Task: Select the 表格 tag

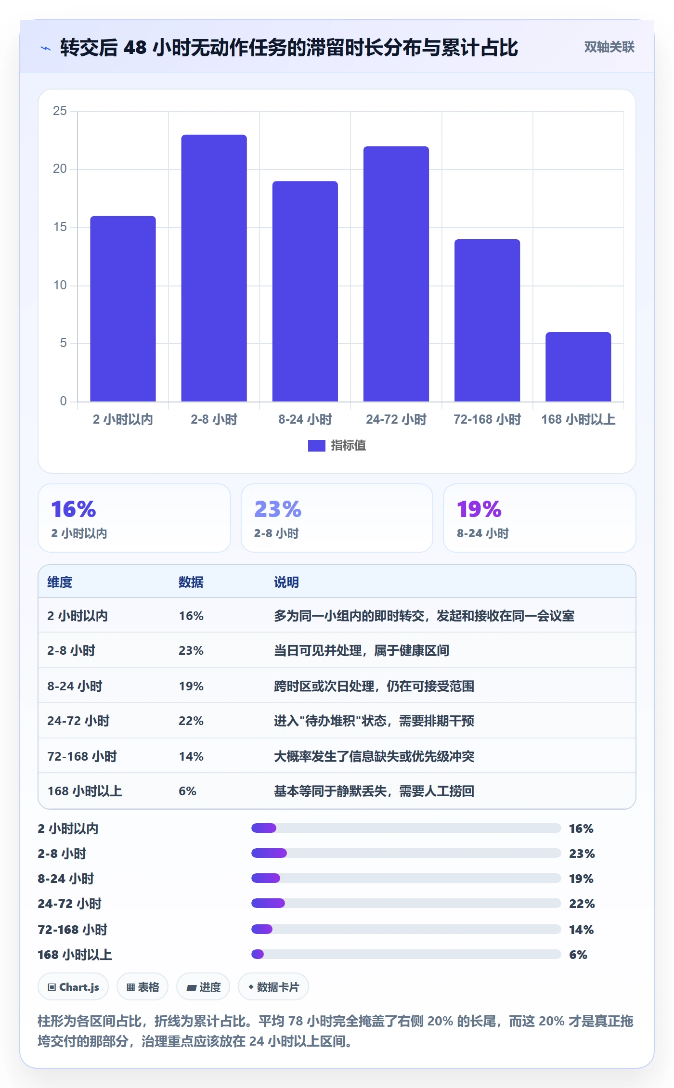Action: click(x=143, y=987)
